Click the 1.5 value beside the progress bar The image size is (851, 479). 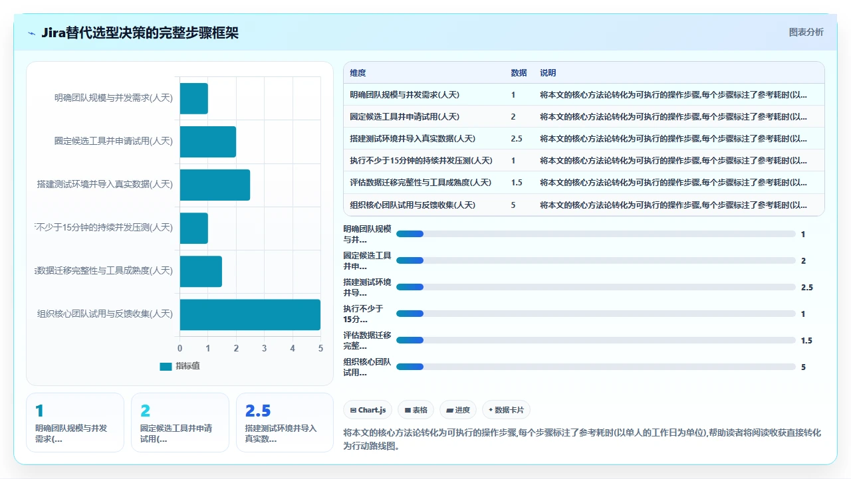coord(807,341)
